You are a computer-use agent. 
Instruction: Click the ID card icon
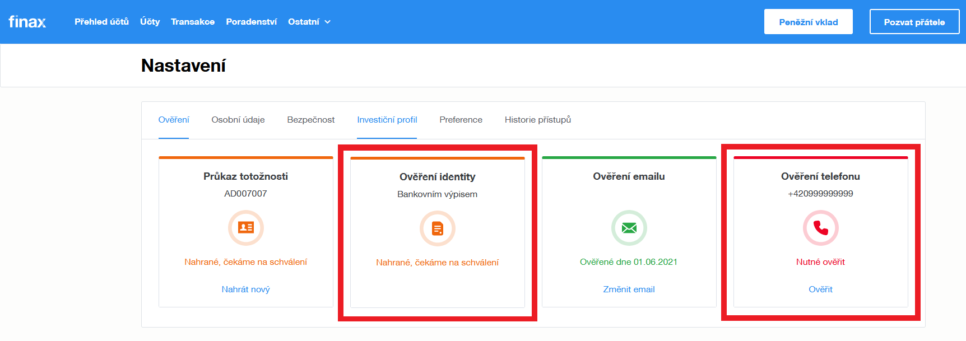pos(245,227)
